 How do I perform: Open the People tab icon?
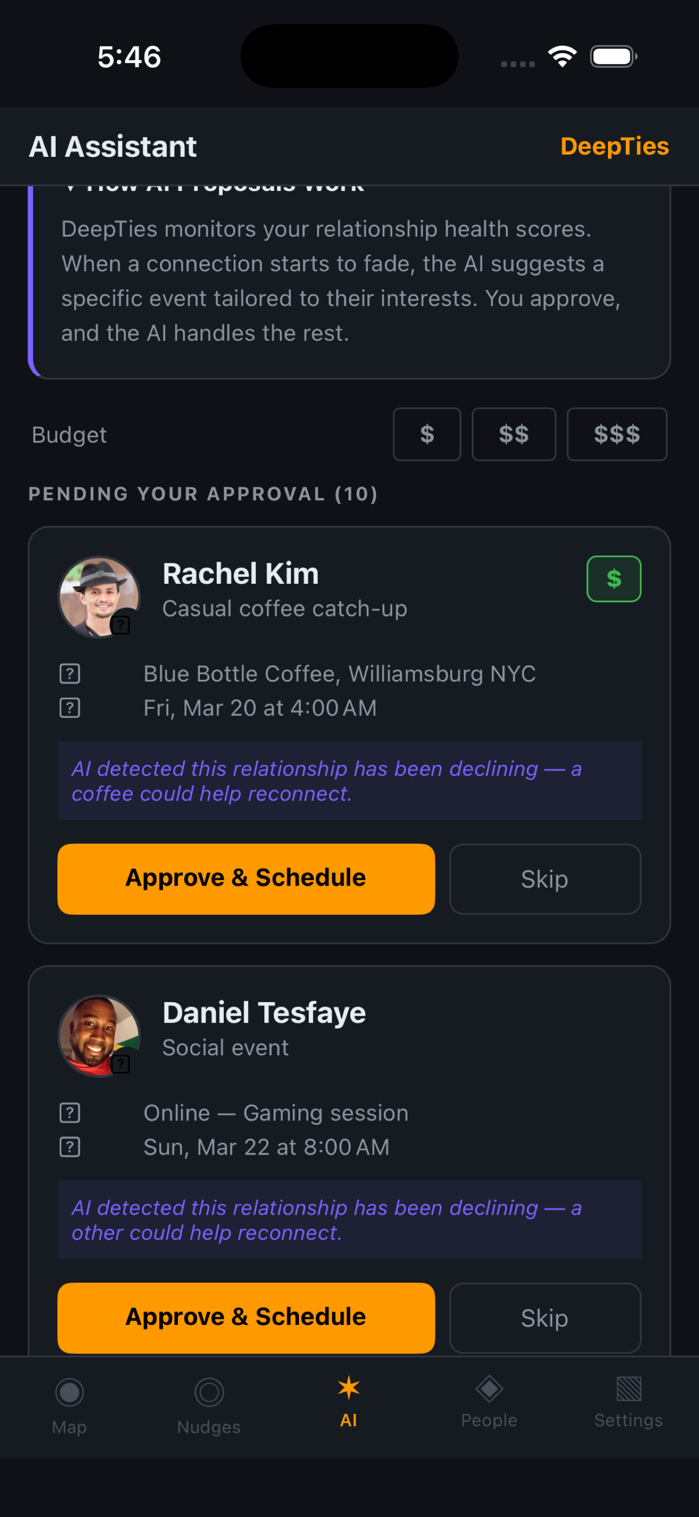(489, 1388)
